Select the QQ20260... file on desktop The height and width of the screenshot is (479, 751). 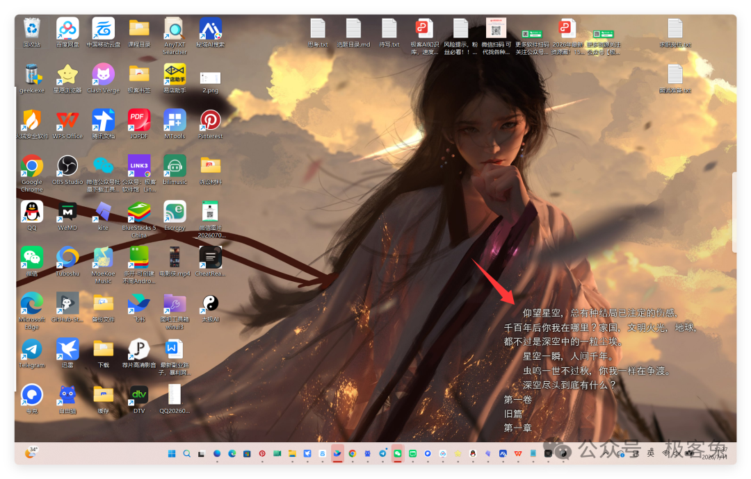tap(175, 399)
